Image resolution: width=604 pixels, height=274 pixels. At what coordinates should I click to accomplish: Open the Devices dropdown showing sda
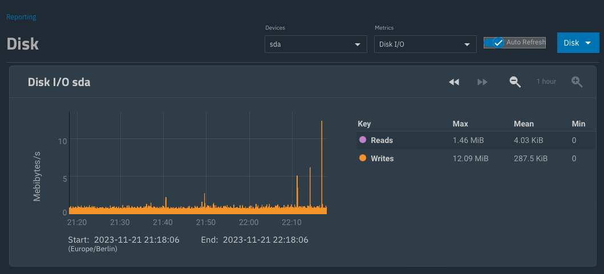(x=316, y=44)
